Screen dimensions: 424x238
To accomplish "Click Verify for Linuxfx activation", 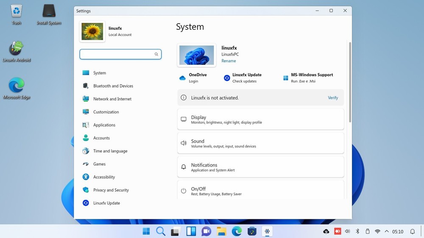I will [x=333, y=98].
